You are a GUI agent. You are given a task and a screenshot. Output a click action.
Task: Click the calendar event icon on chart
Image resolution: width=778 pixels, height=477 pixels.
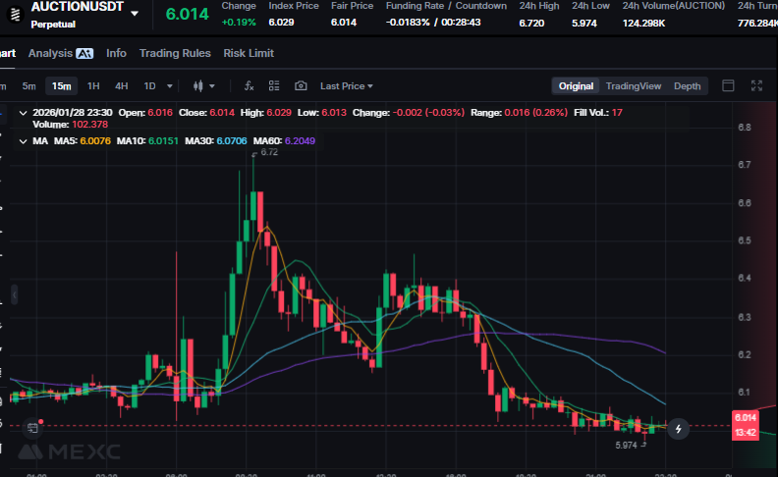click(x=32, y=428)
